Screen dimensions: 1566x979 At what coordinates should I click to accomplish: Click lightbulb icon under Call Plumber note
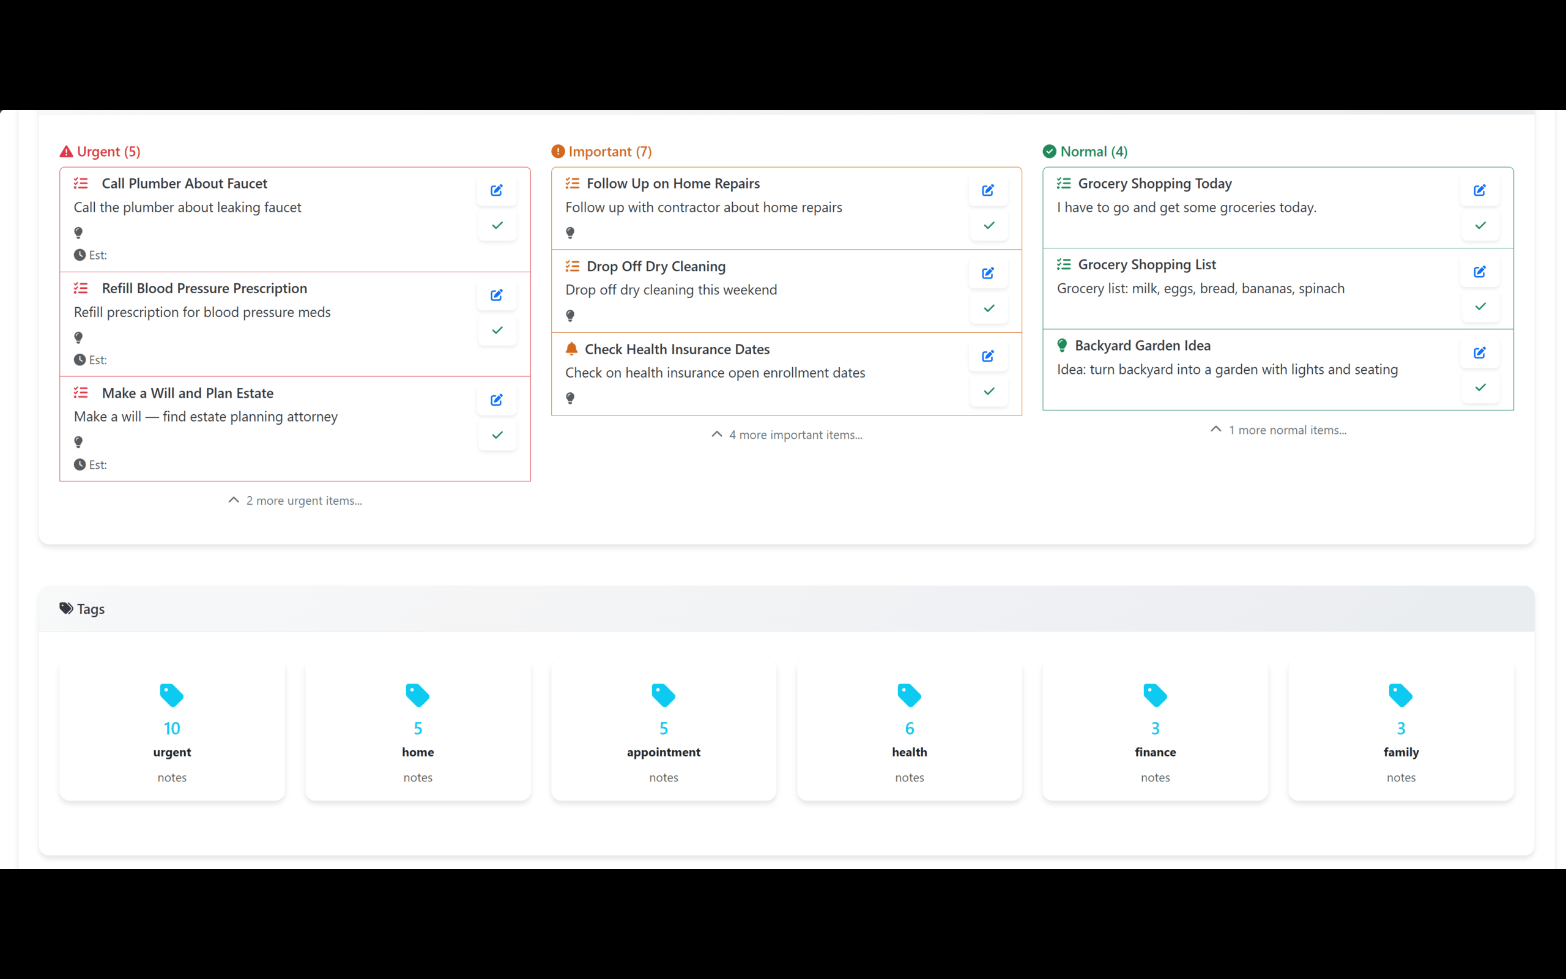(x=78, y=233)
